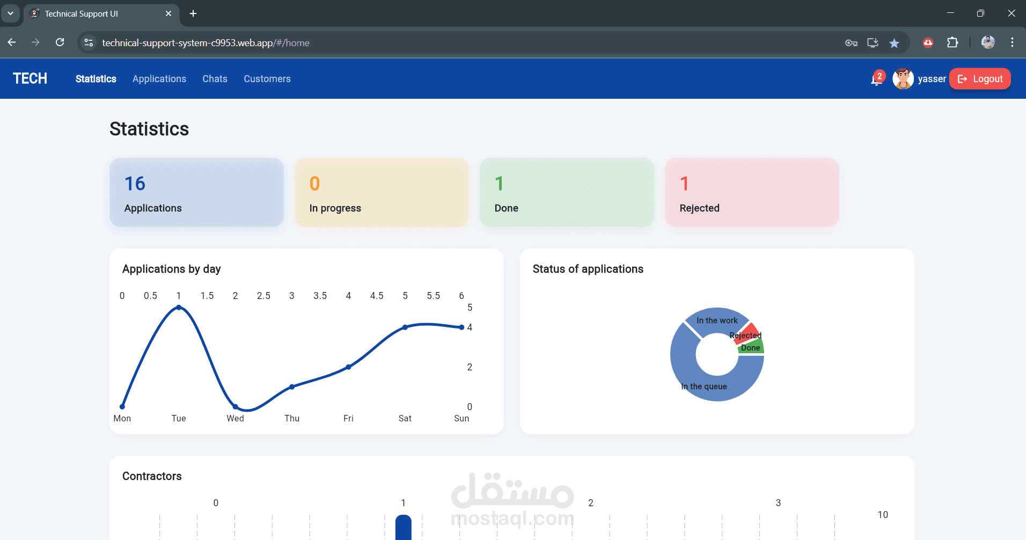
Task: Go back with browser back arrow
Action: pyautogui.click(x=12, y=42)
